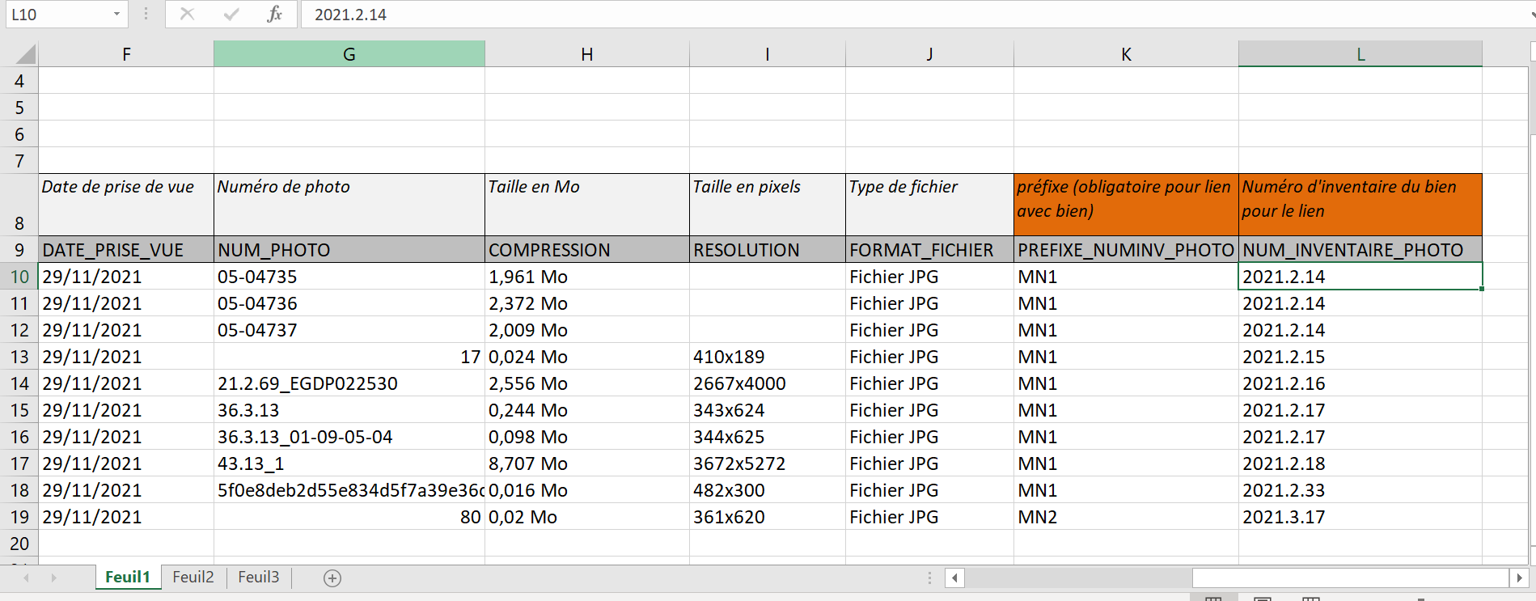The image size is (1536, 601).
Task: Select column G header
Action: [349, 54]
